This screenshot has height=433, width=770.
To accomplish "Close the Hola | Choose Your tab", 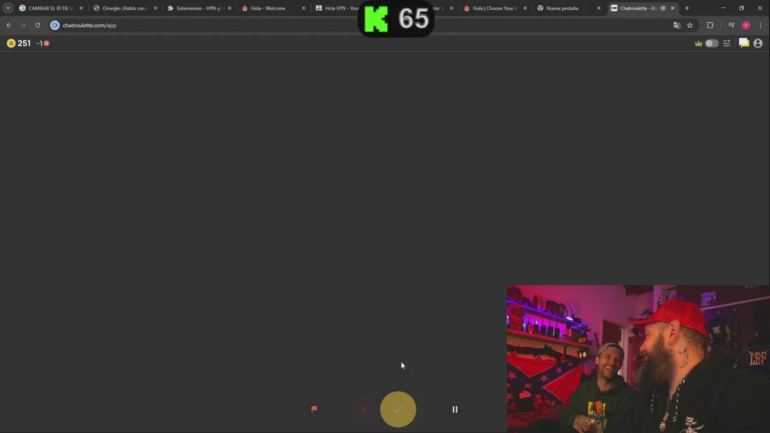I will point(525,8).
